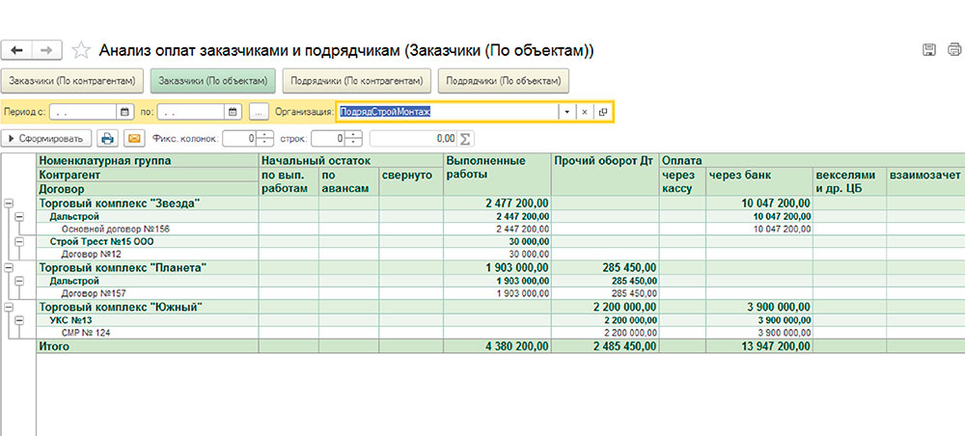965x436 pixels.
Task: Open calendar for 'Период с' date
Action: (124, 112)
